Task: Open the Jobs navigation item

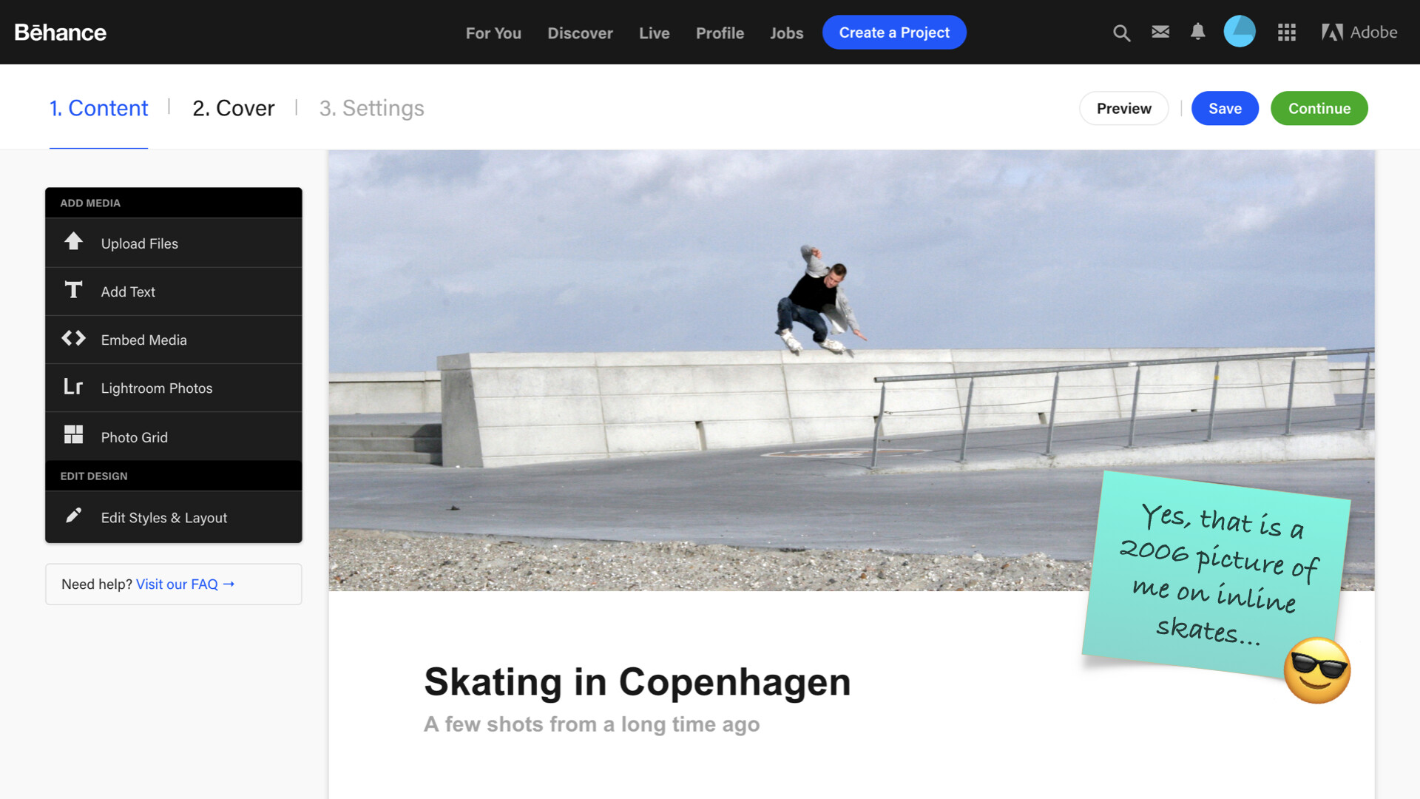Action: (x=786, y=33)
